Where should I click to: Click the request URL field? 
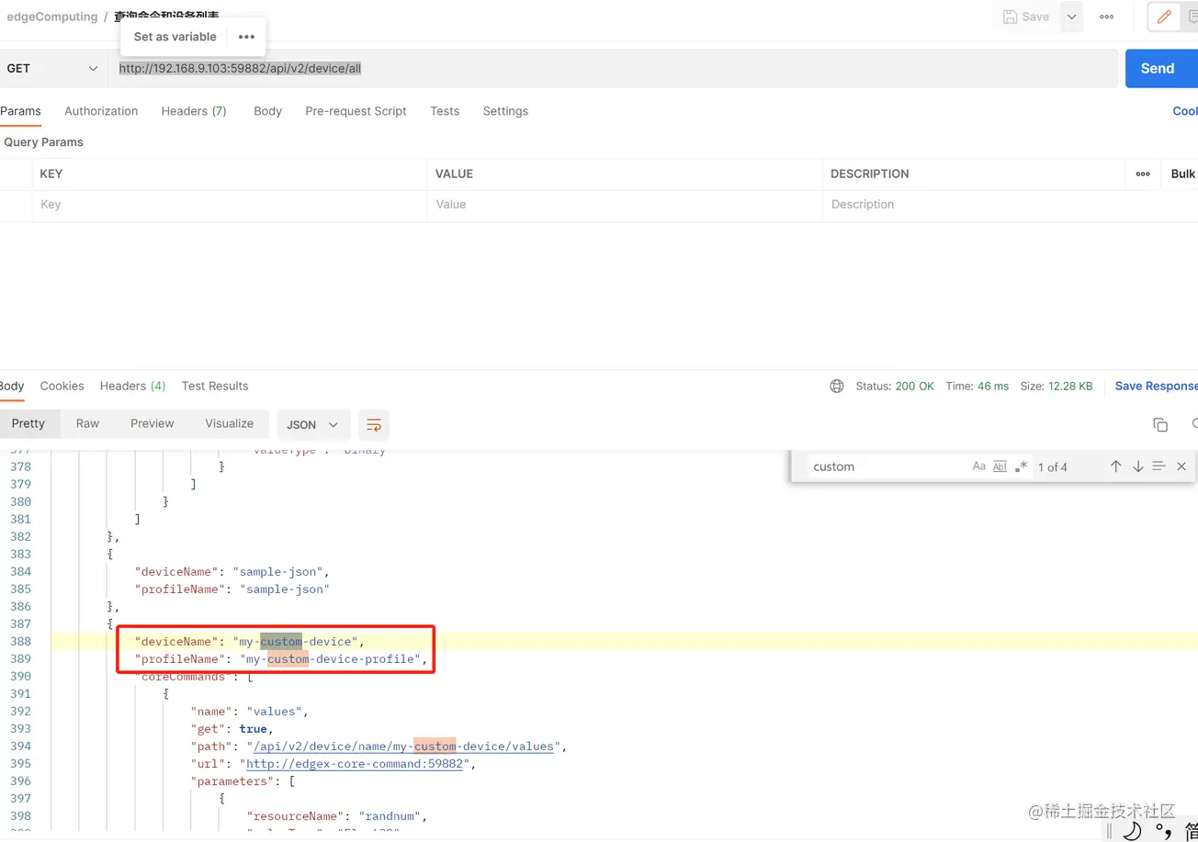tap(613, 69)
